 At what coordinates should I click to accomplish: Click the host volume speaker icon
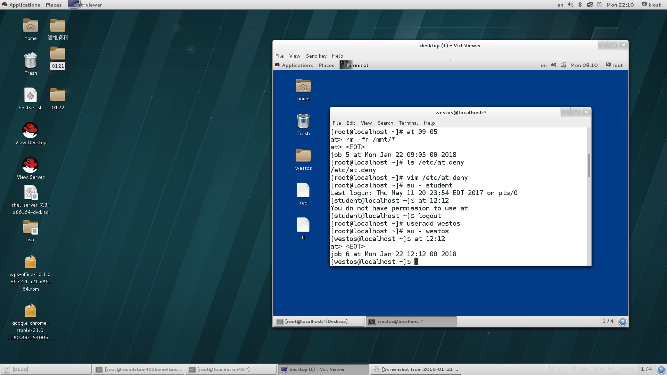coord(570,5)
